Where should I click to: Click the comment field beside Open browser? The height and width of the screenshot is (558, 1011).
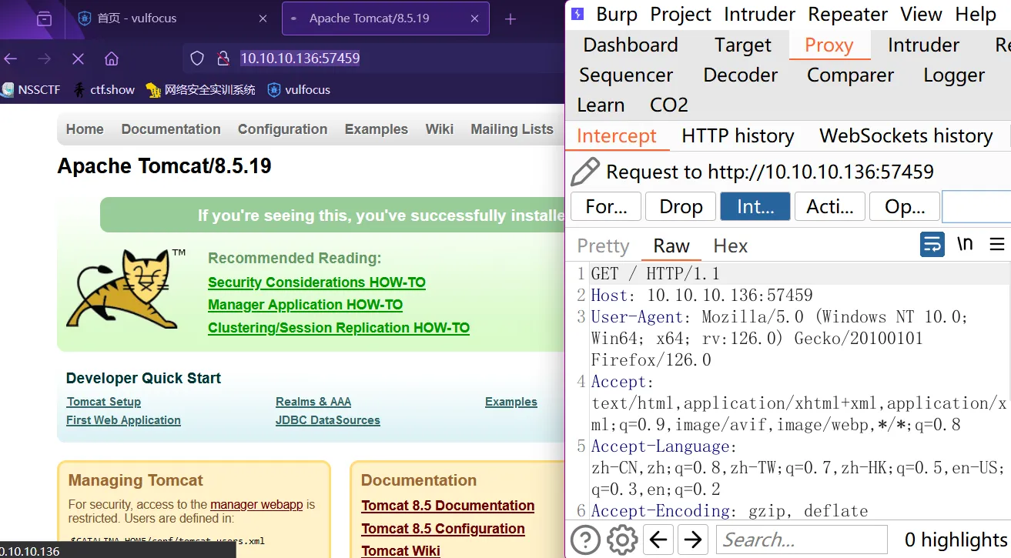tap(976, 206)
